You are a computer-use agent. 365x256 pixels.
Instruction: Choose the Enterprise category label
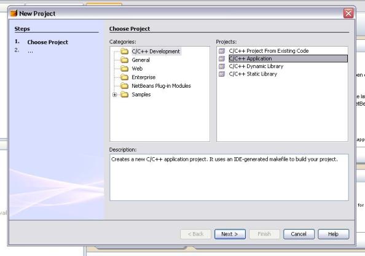(x=143, y=77)
